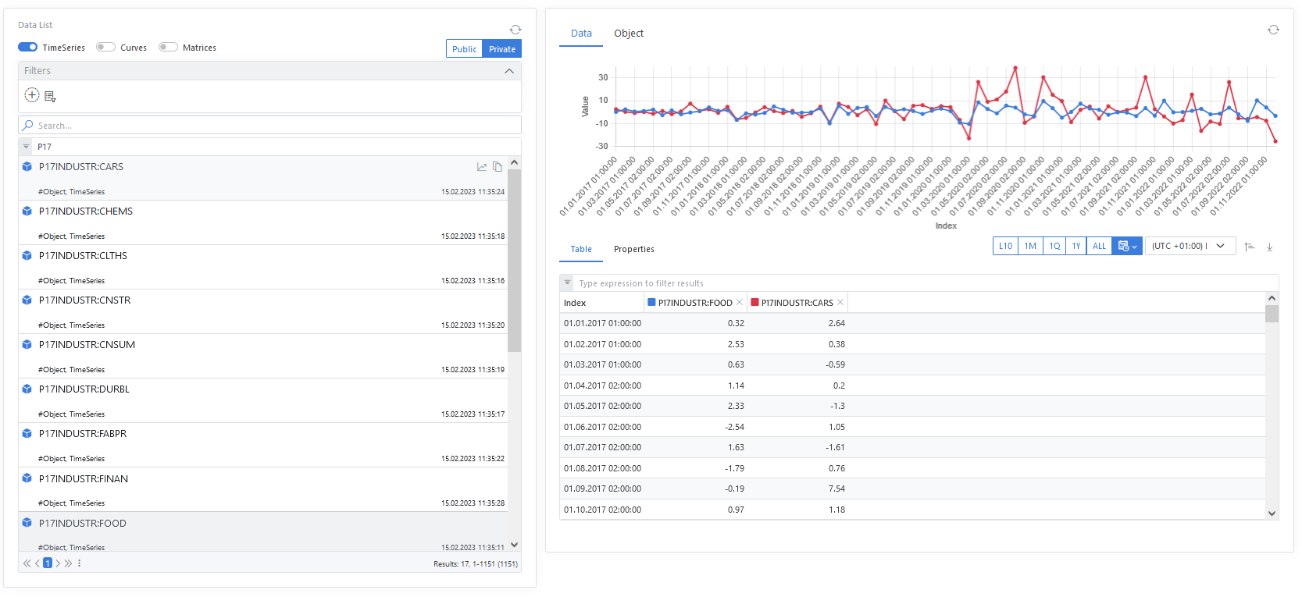Switch data list to Public
Image resolution: width=1302 pixels, height=597 pixels.
[x=464, y=49]
